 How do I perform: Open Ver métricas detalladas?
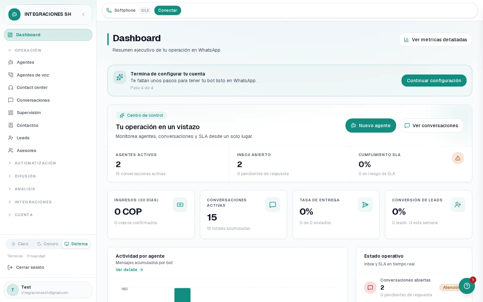[x=435, y=40]
